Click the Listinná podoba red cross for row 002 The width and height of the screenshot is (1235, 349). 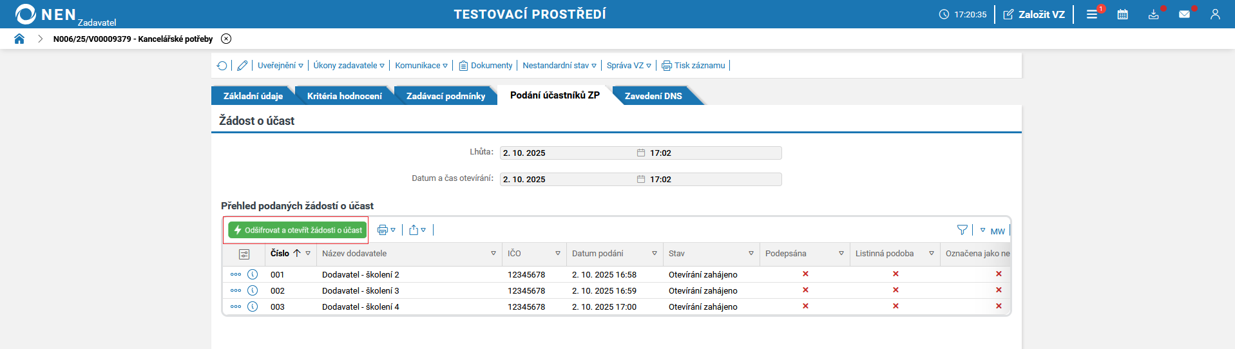point(895,290)
